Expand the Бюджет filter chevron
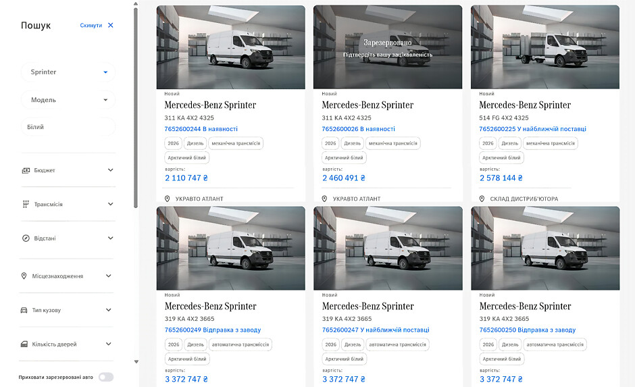Screen dimensions: 635x387 (111, 170)
